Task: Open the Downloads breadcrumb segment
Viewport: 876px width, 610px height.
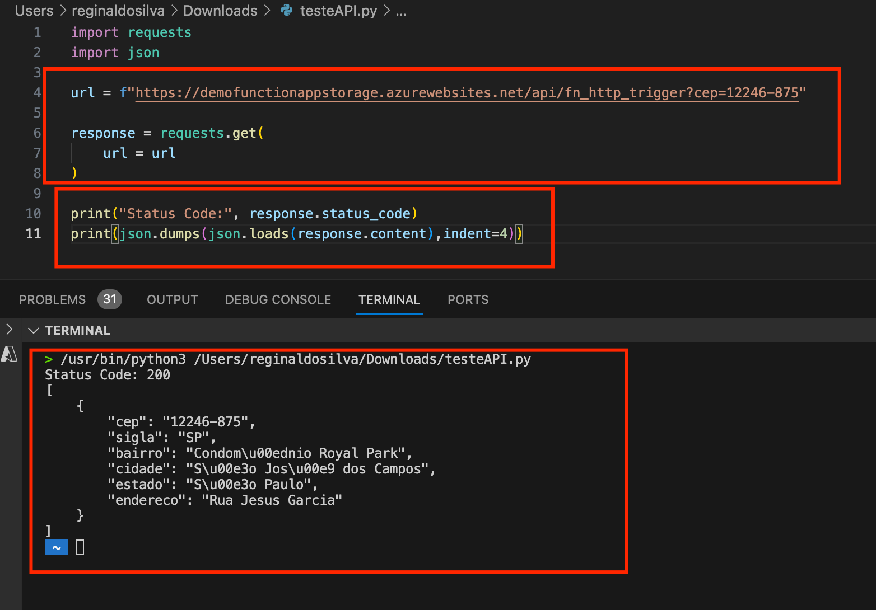Action: [220, 11]
